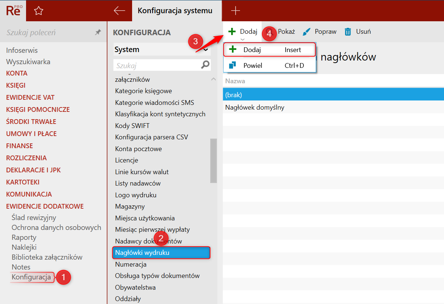
Task: Open Ślad rewizyjny
Action: coord(34,217)
